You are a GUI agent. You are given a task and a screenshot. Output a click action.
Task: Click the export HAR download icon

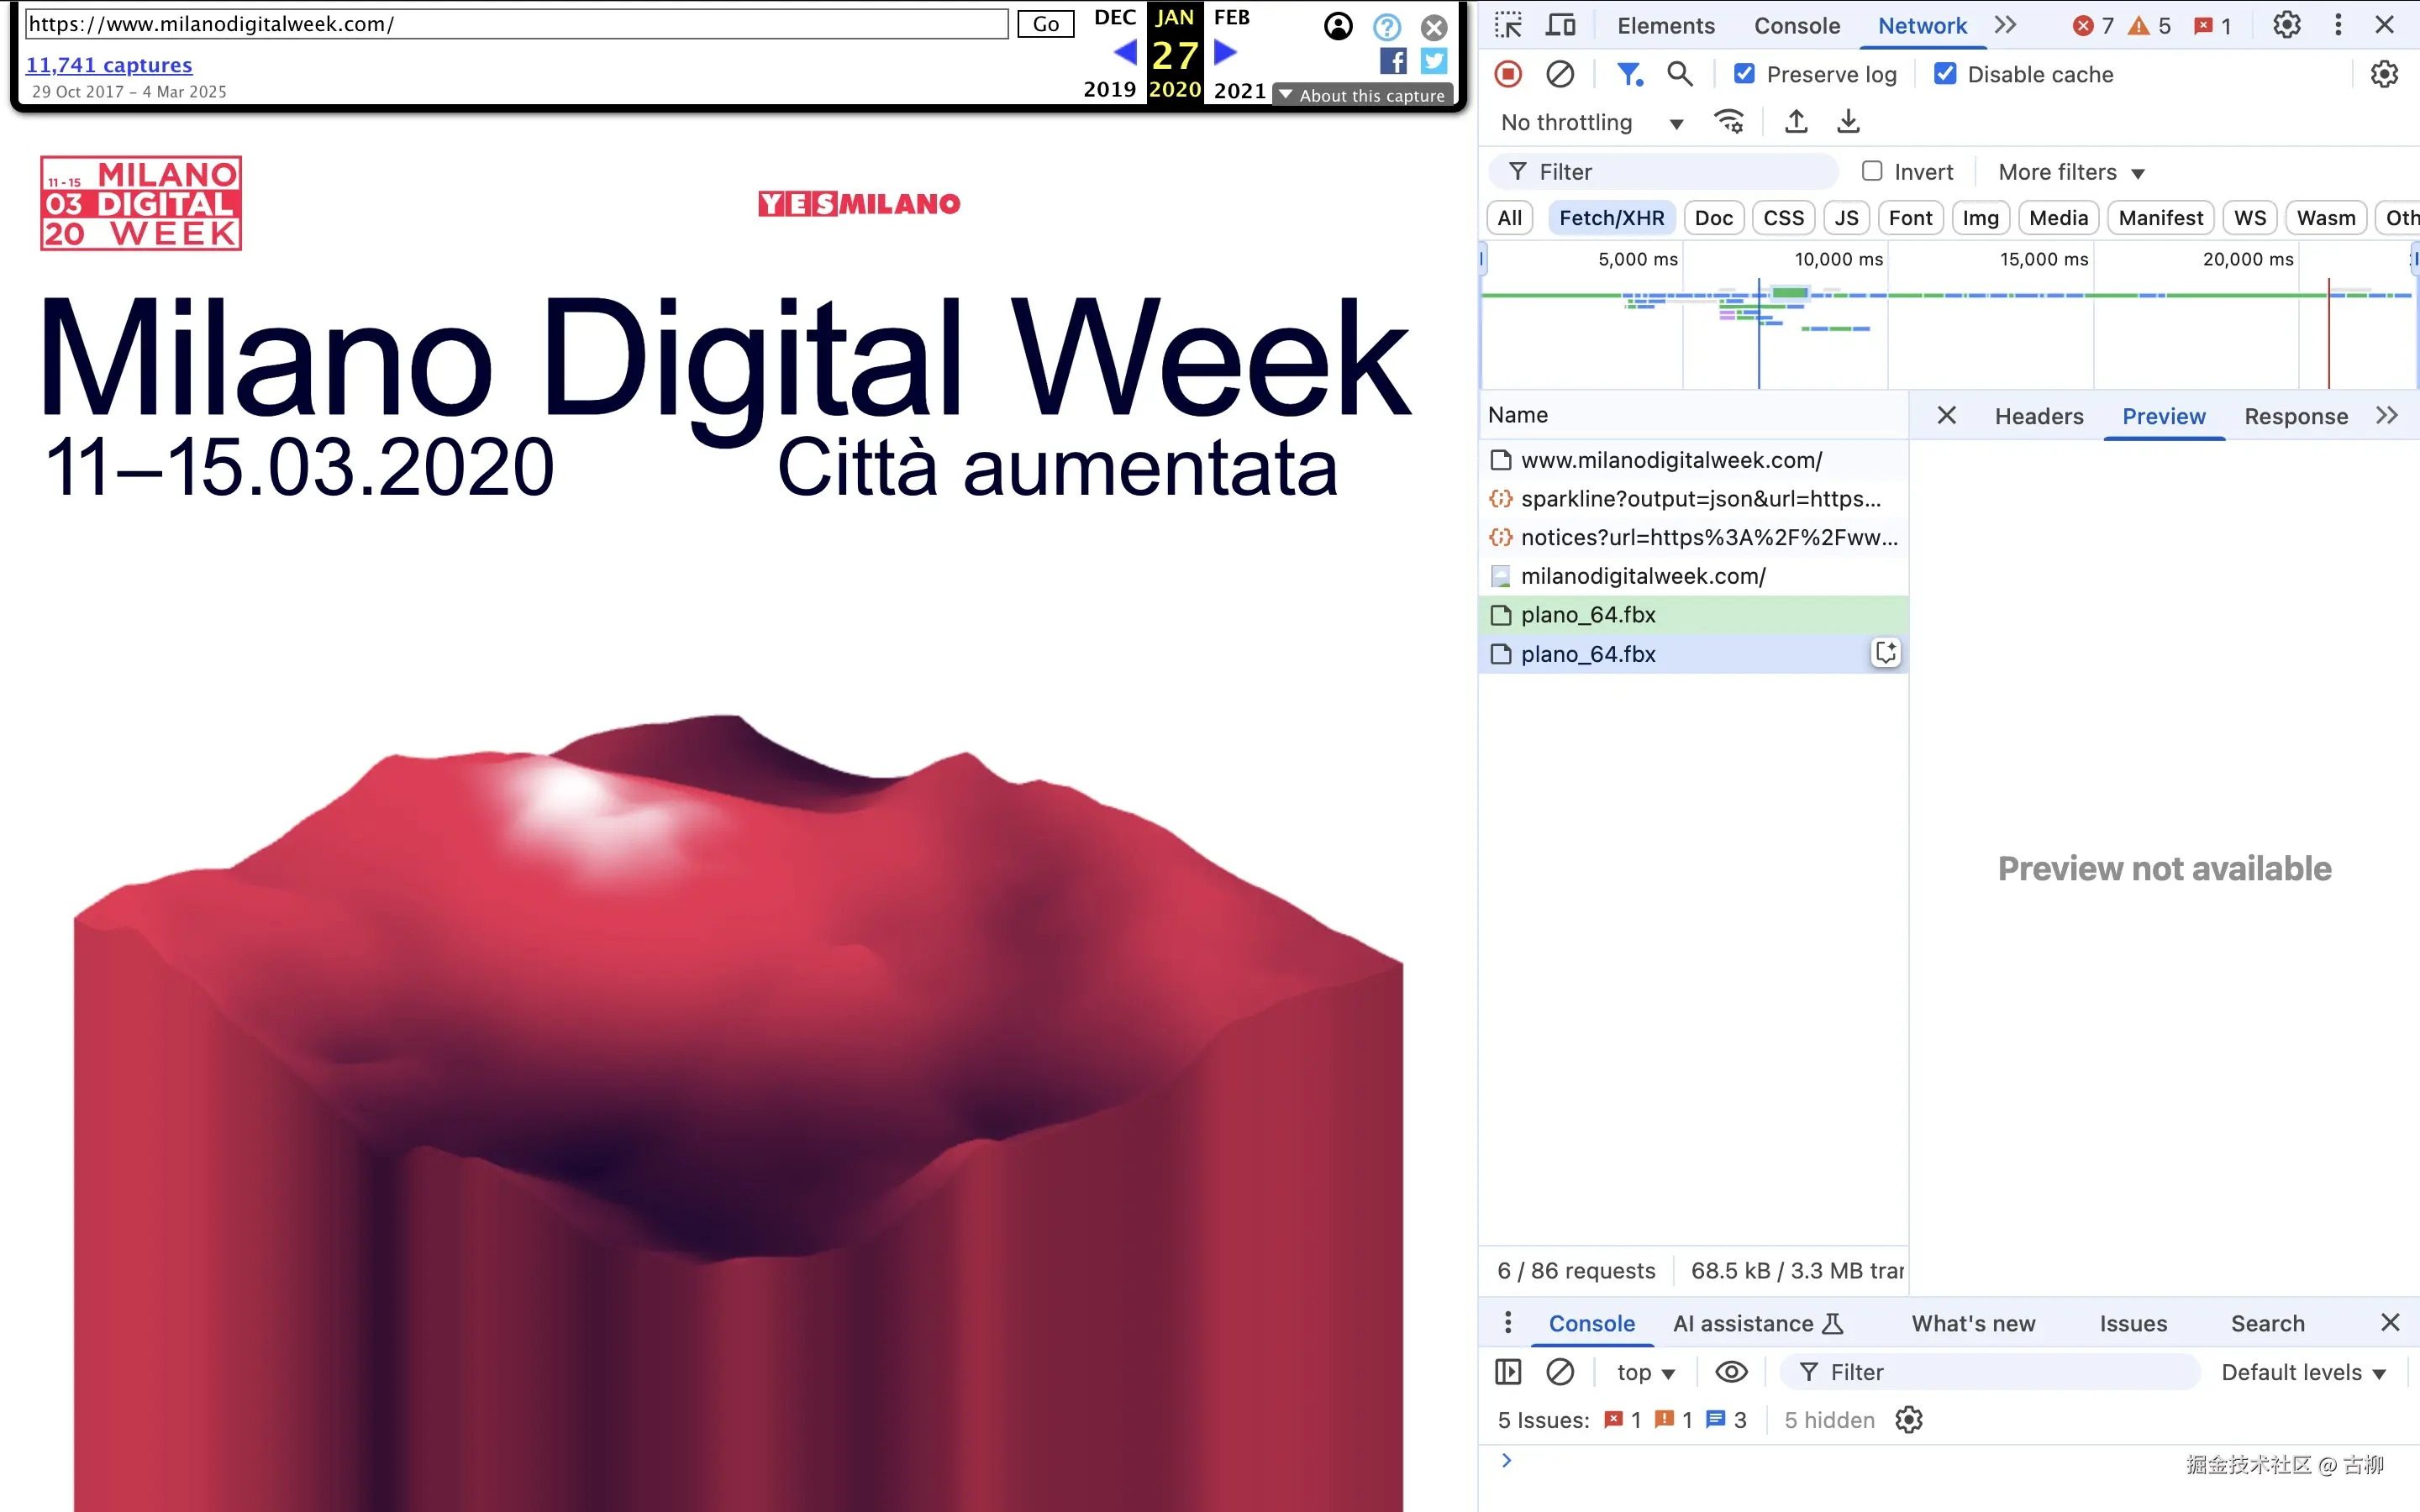[x=1848, y=122]
